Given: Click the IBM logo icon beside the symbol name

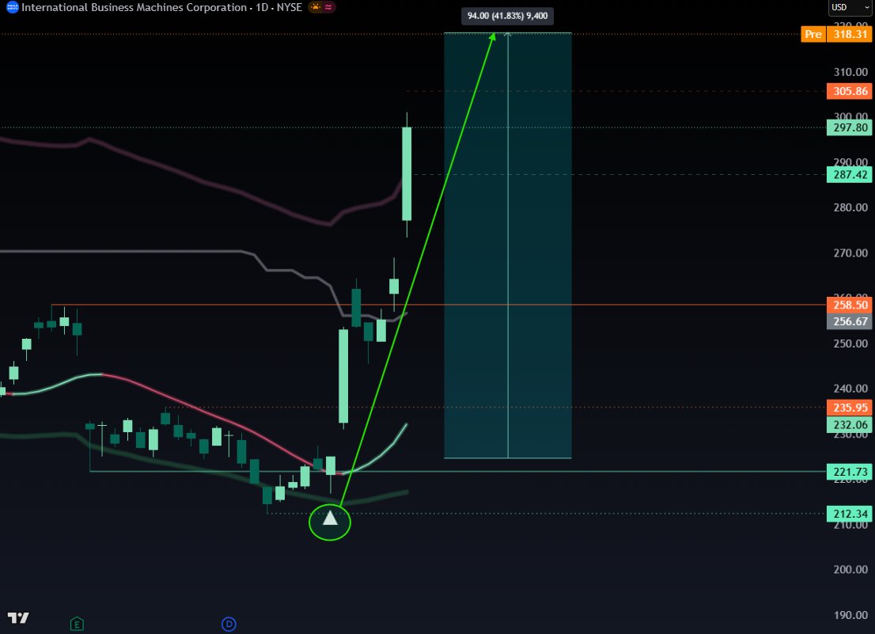Looking at the screenshot, I should click(x=12, y=7).
